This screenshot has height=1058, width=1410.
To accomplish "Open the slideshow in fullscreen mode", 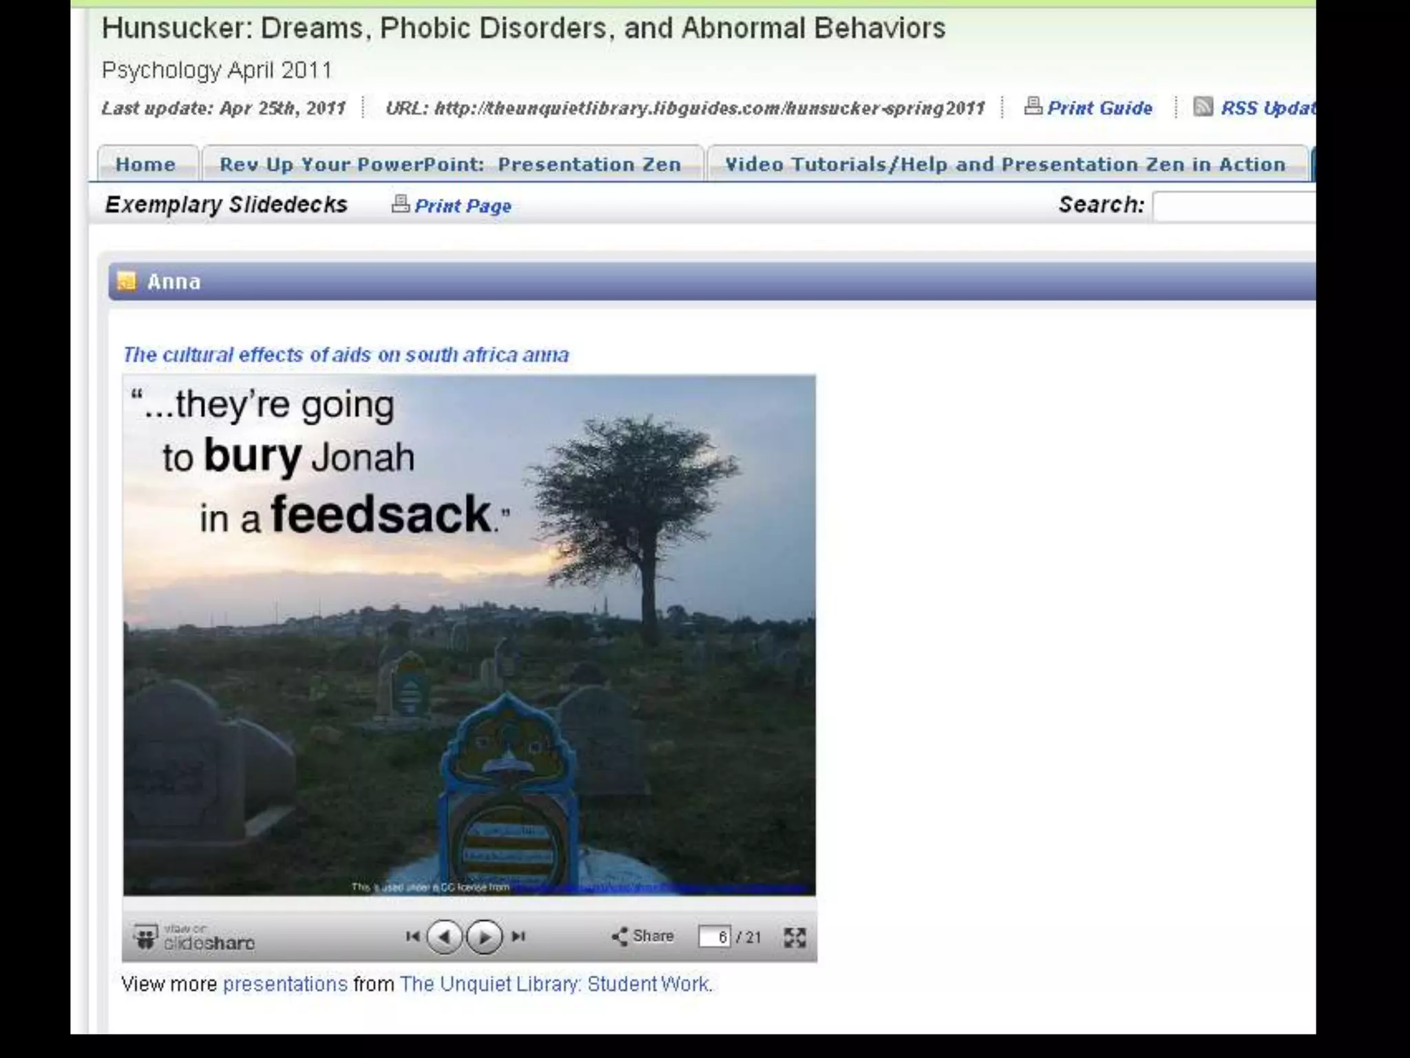I will click(x=795, y=937).
